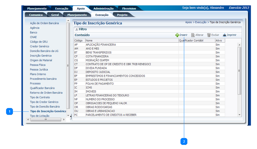Open Tipo de Licitação in sidebar
Image resolution: width=257 pixels, height=149 pixels.
point(40,116)
